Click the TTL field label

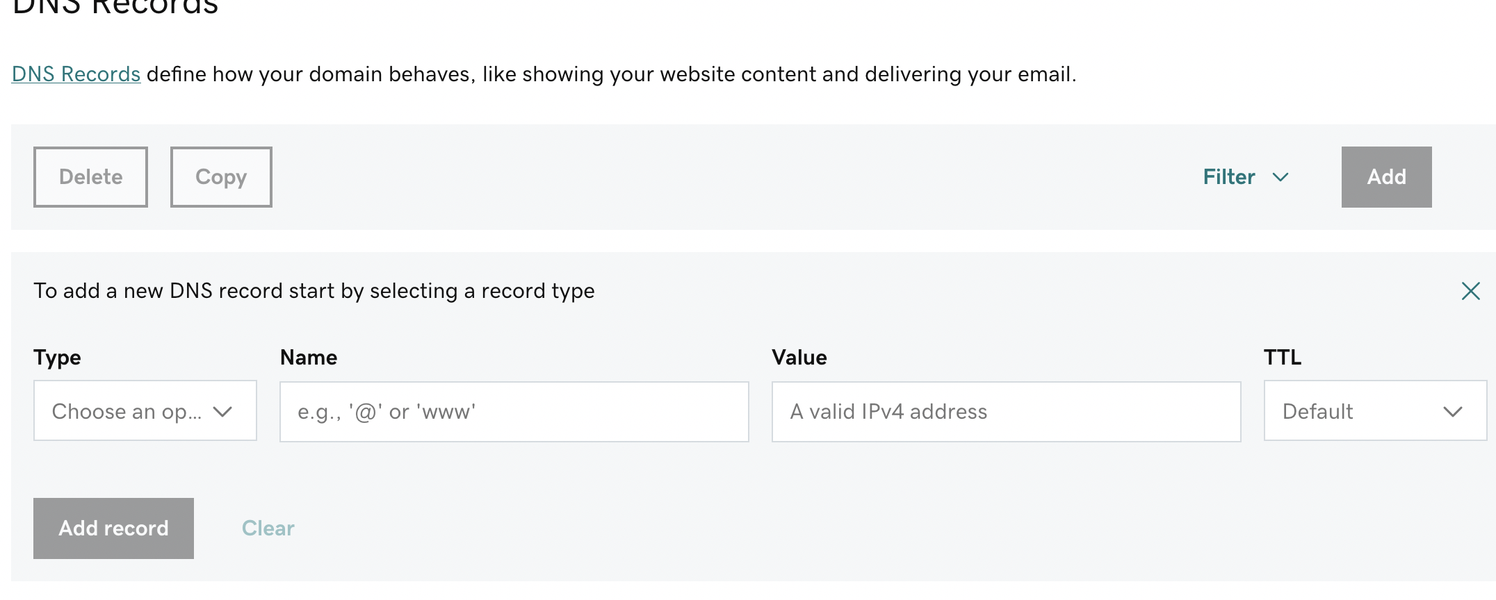point(1283,358)
